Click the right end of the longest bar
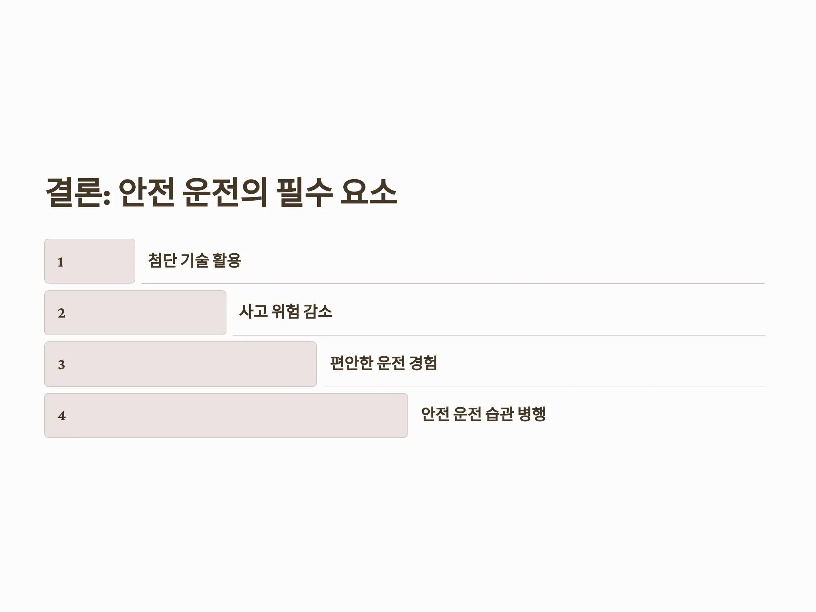The width and height of the screenshot is (816, 612). pos(405,415)
